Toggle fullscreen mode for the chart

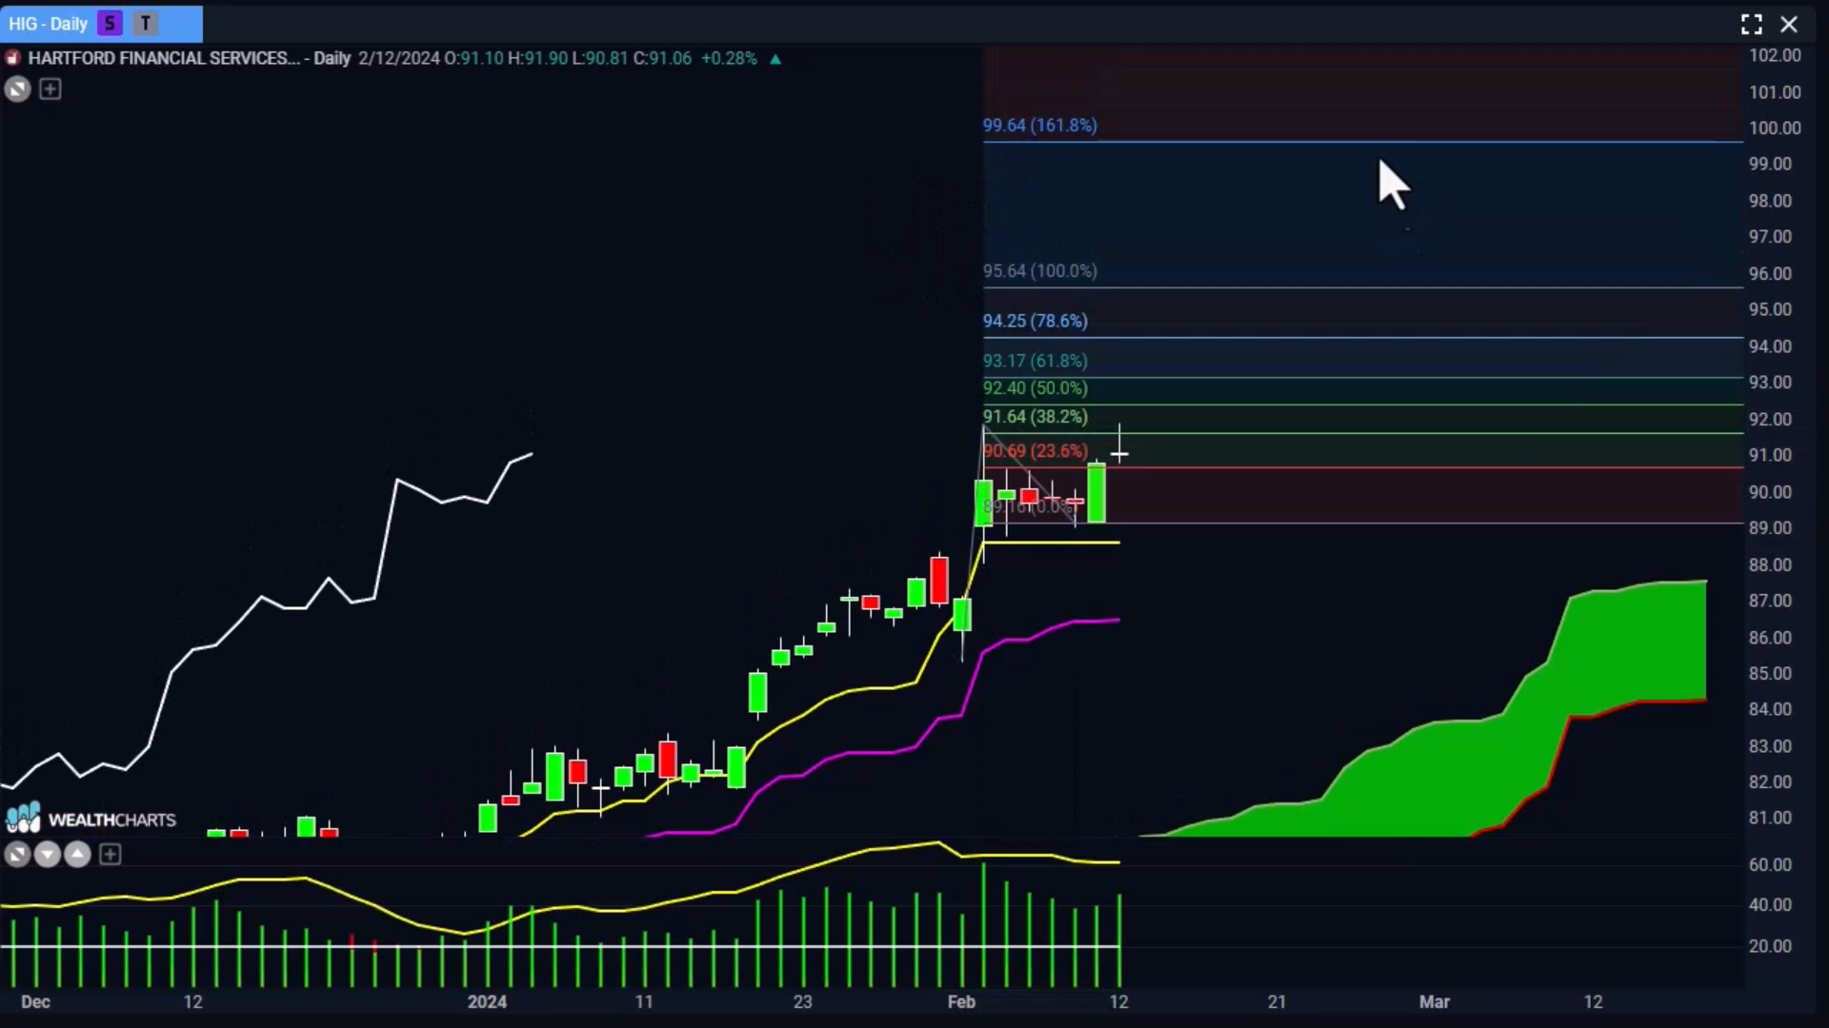[1751, 24]
